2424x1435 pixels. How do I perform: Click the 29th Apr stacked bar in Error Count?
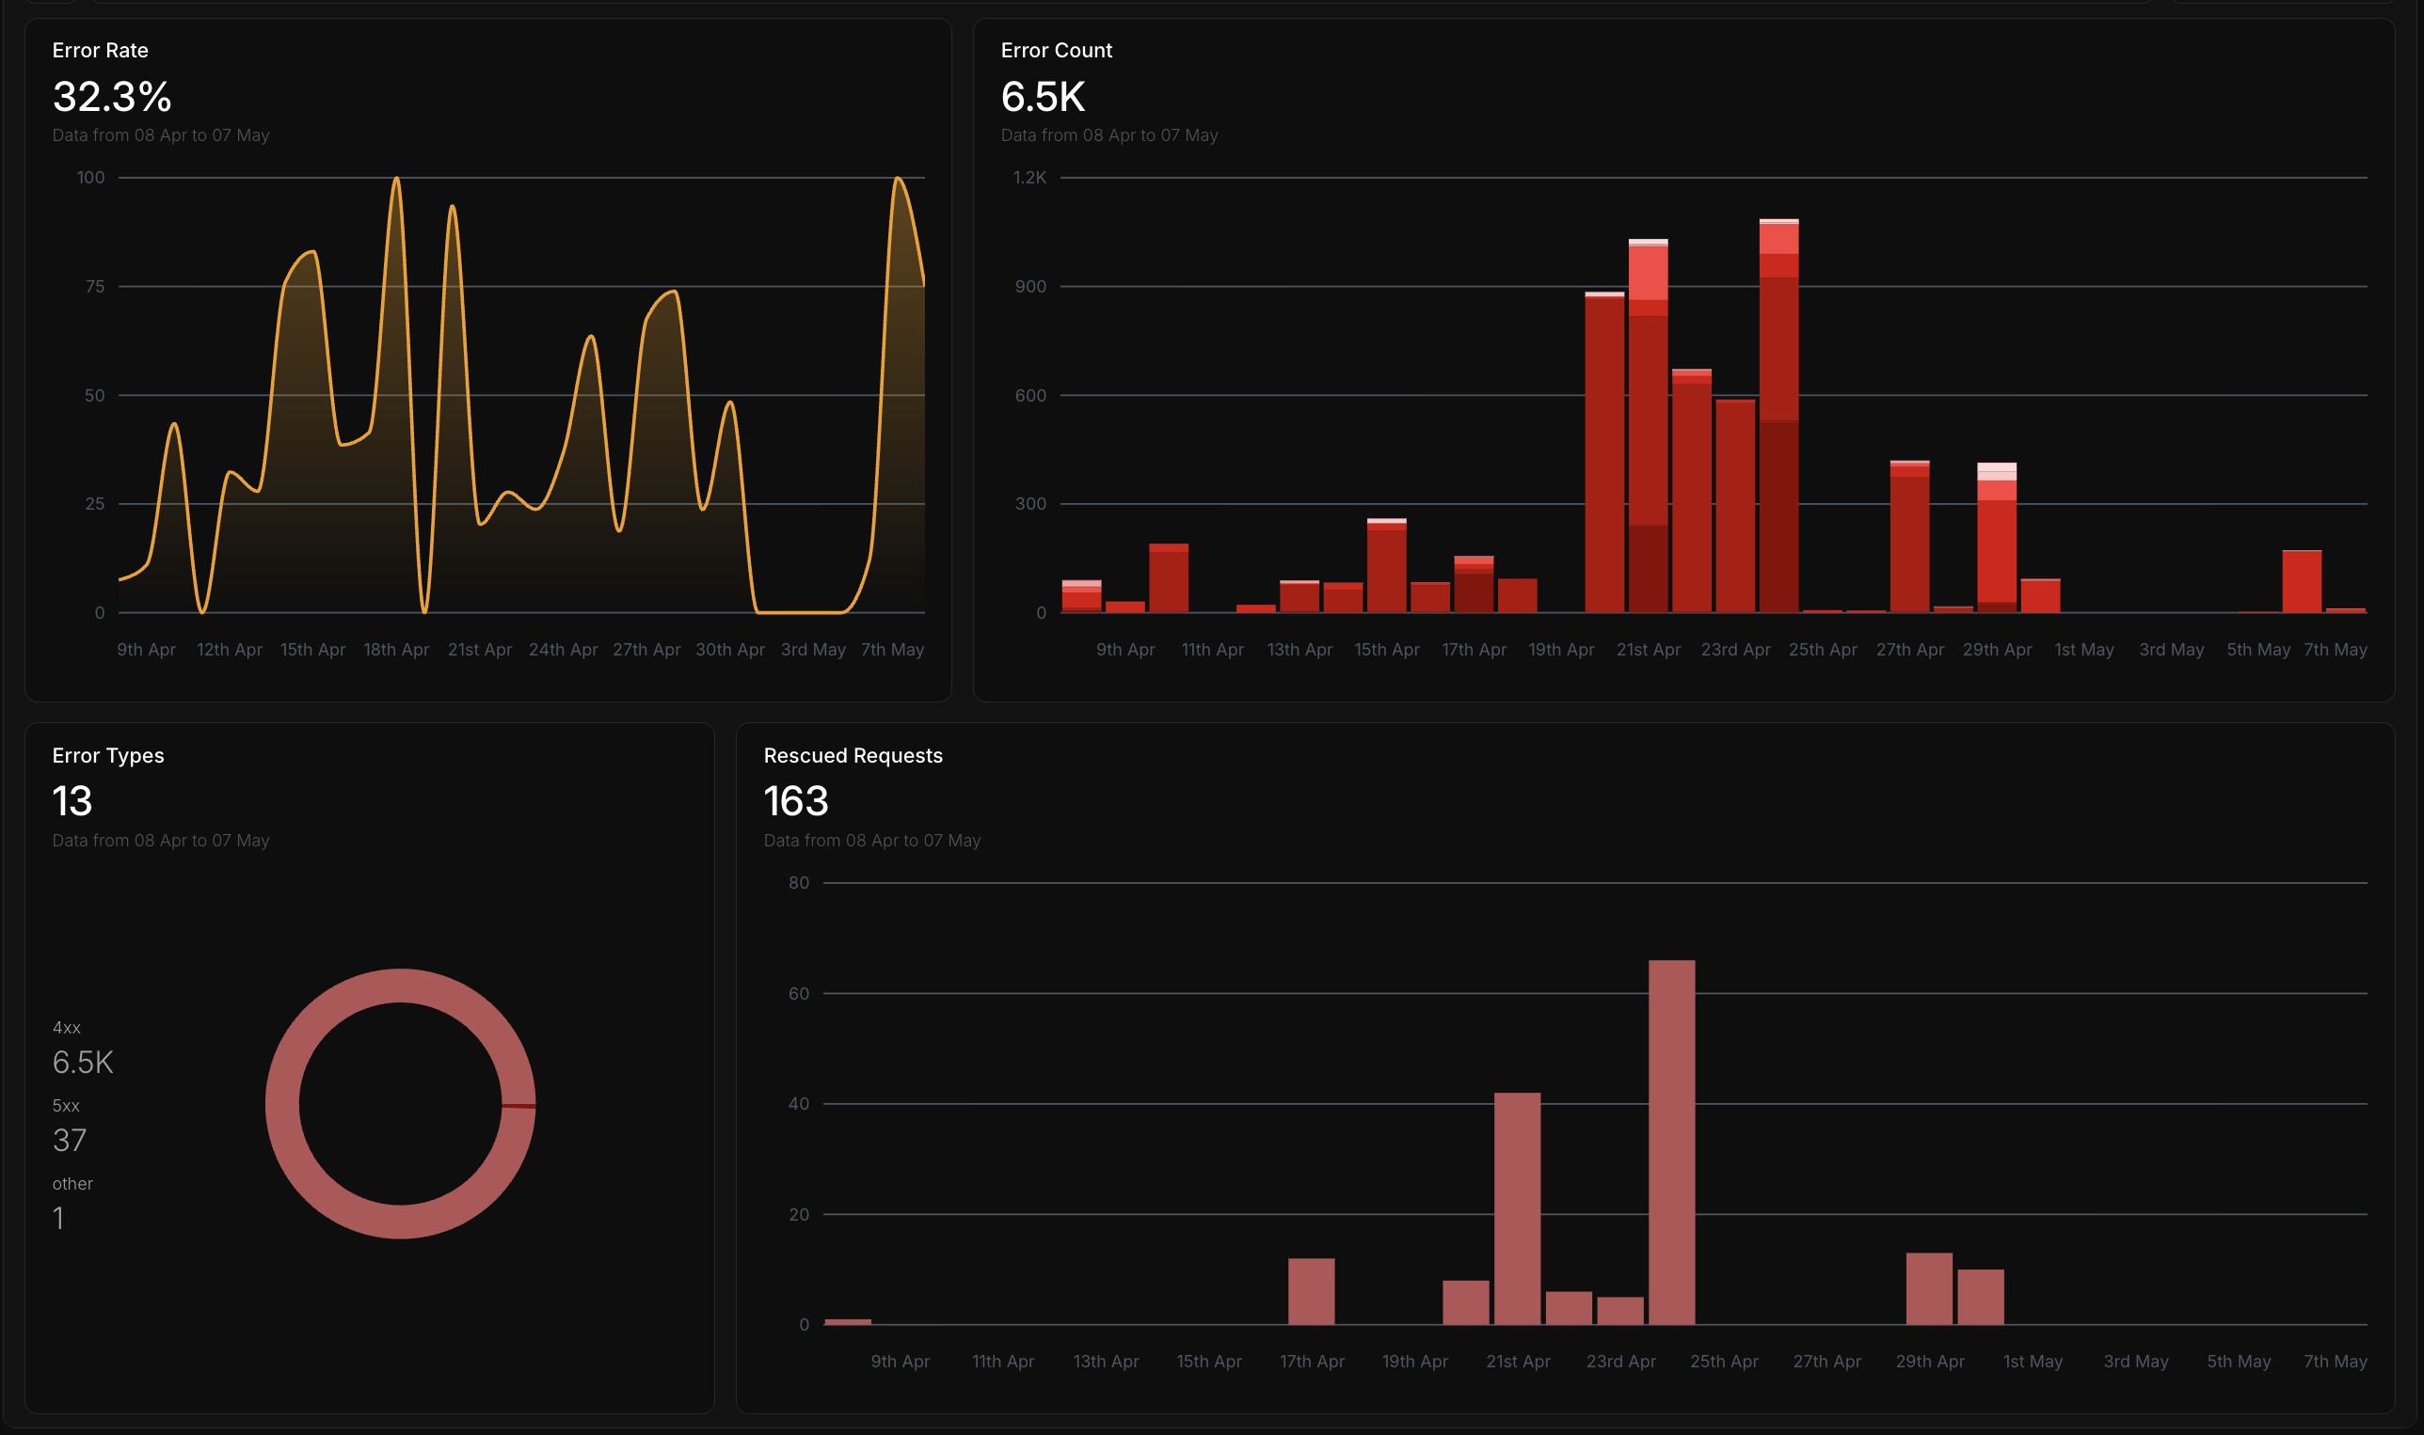(x=1996, y=538)
